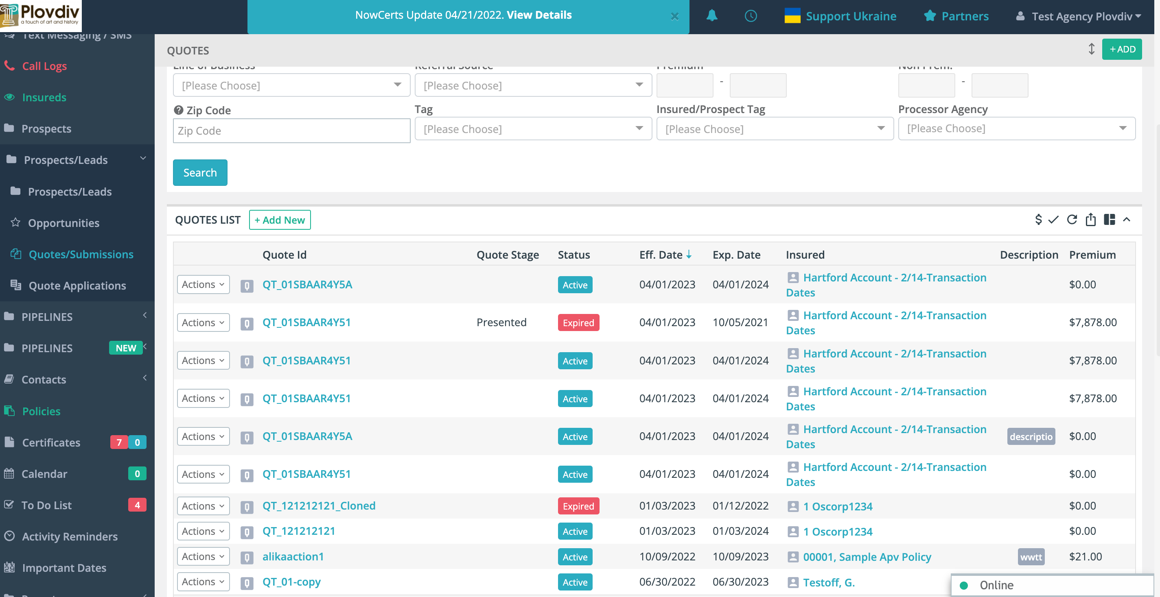The height and width of the screenshot is (597, 1160).
Task: Collapse the Quotes List panel with the chevron
Action: (x=1127, y=220)
